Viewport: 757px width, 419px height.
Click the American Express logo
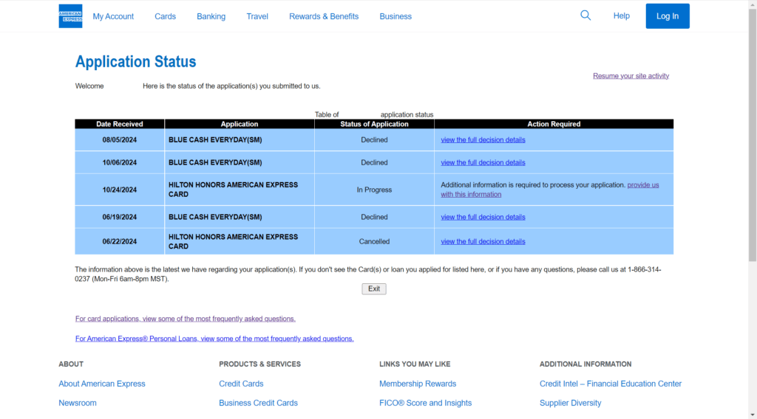coord(70,16)
